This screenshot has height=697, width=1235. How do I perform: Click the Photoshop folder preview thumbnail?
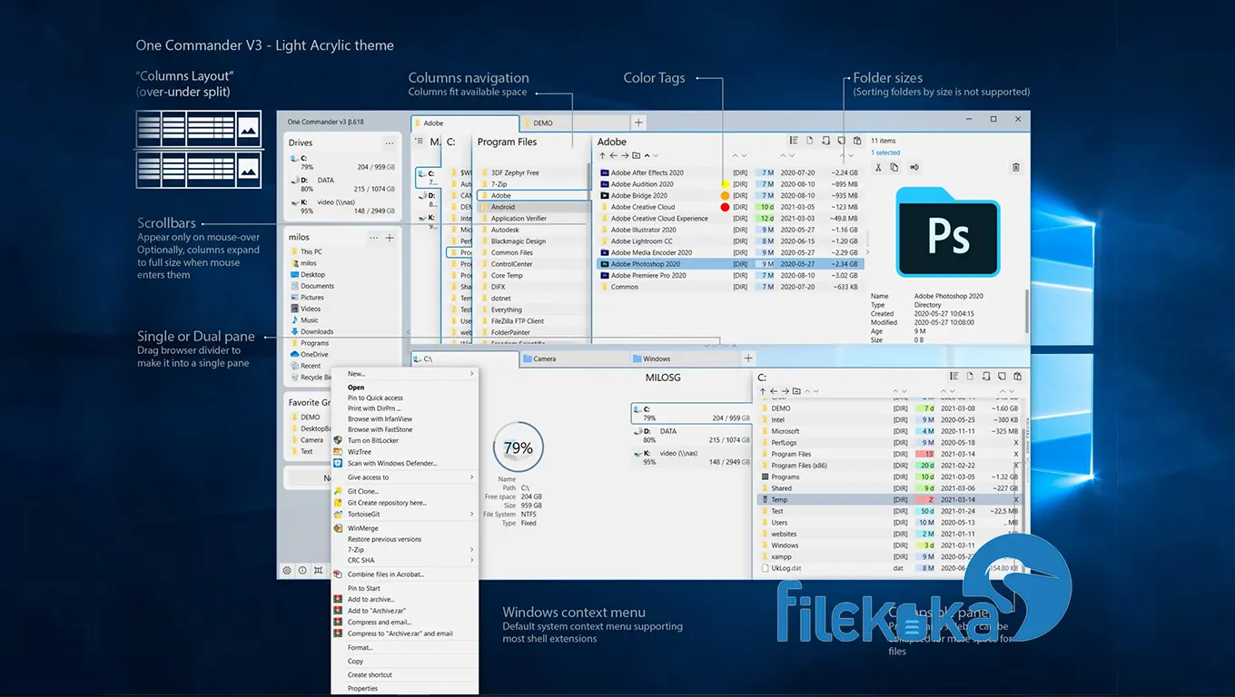coord(948,232)
